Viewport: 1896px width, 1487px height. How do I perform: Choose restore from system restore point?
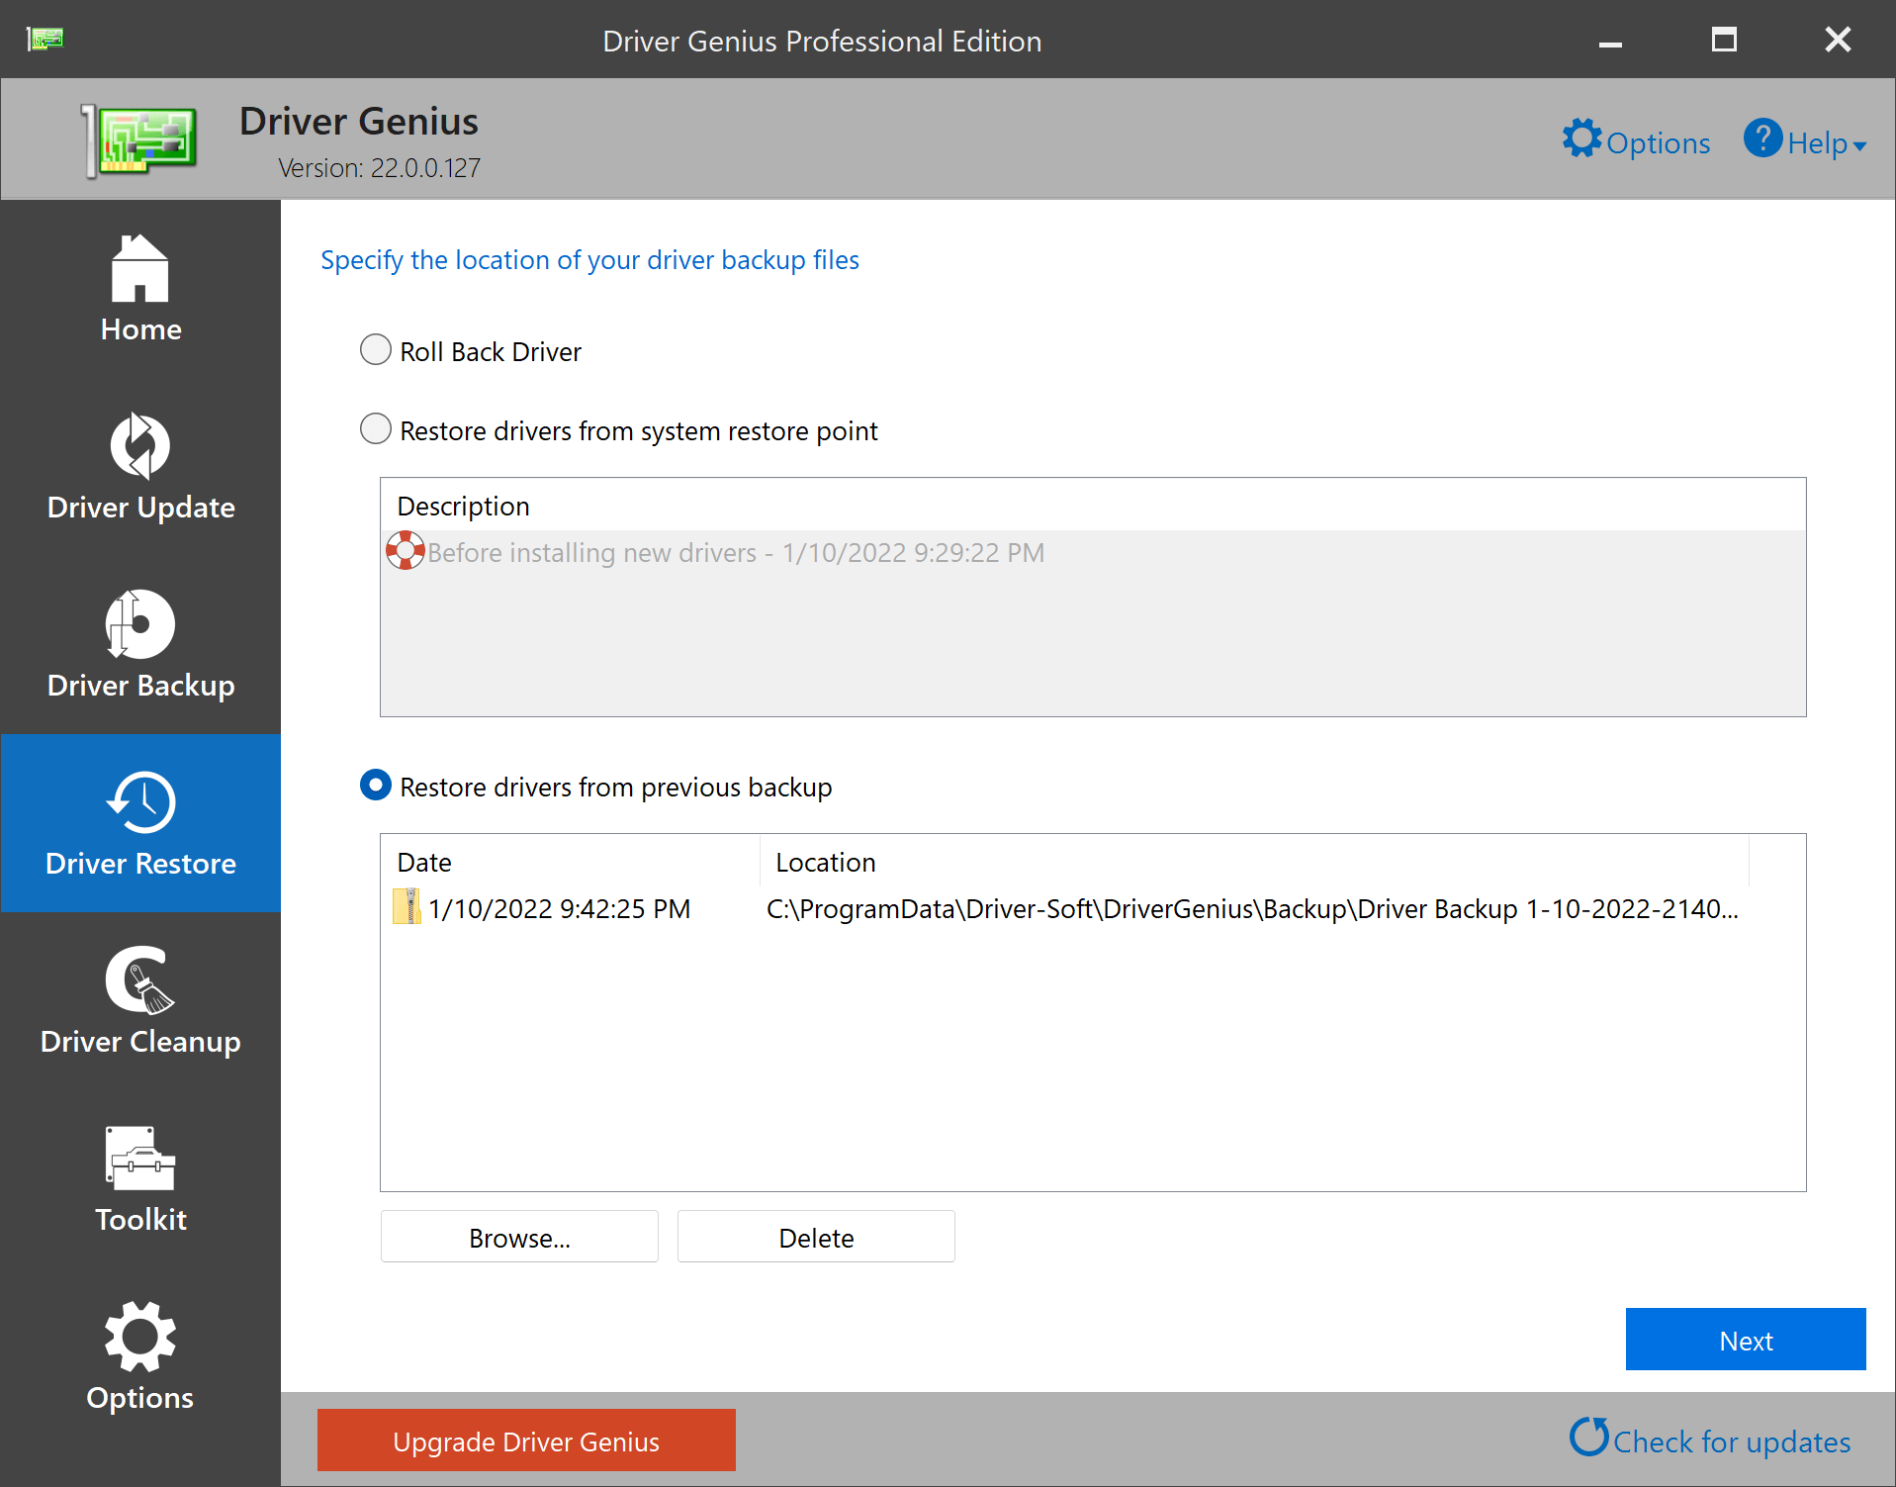[x=376, y=429]
